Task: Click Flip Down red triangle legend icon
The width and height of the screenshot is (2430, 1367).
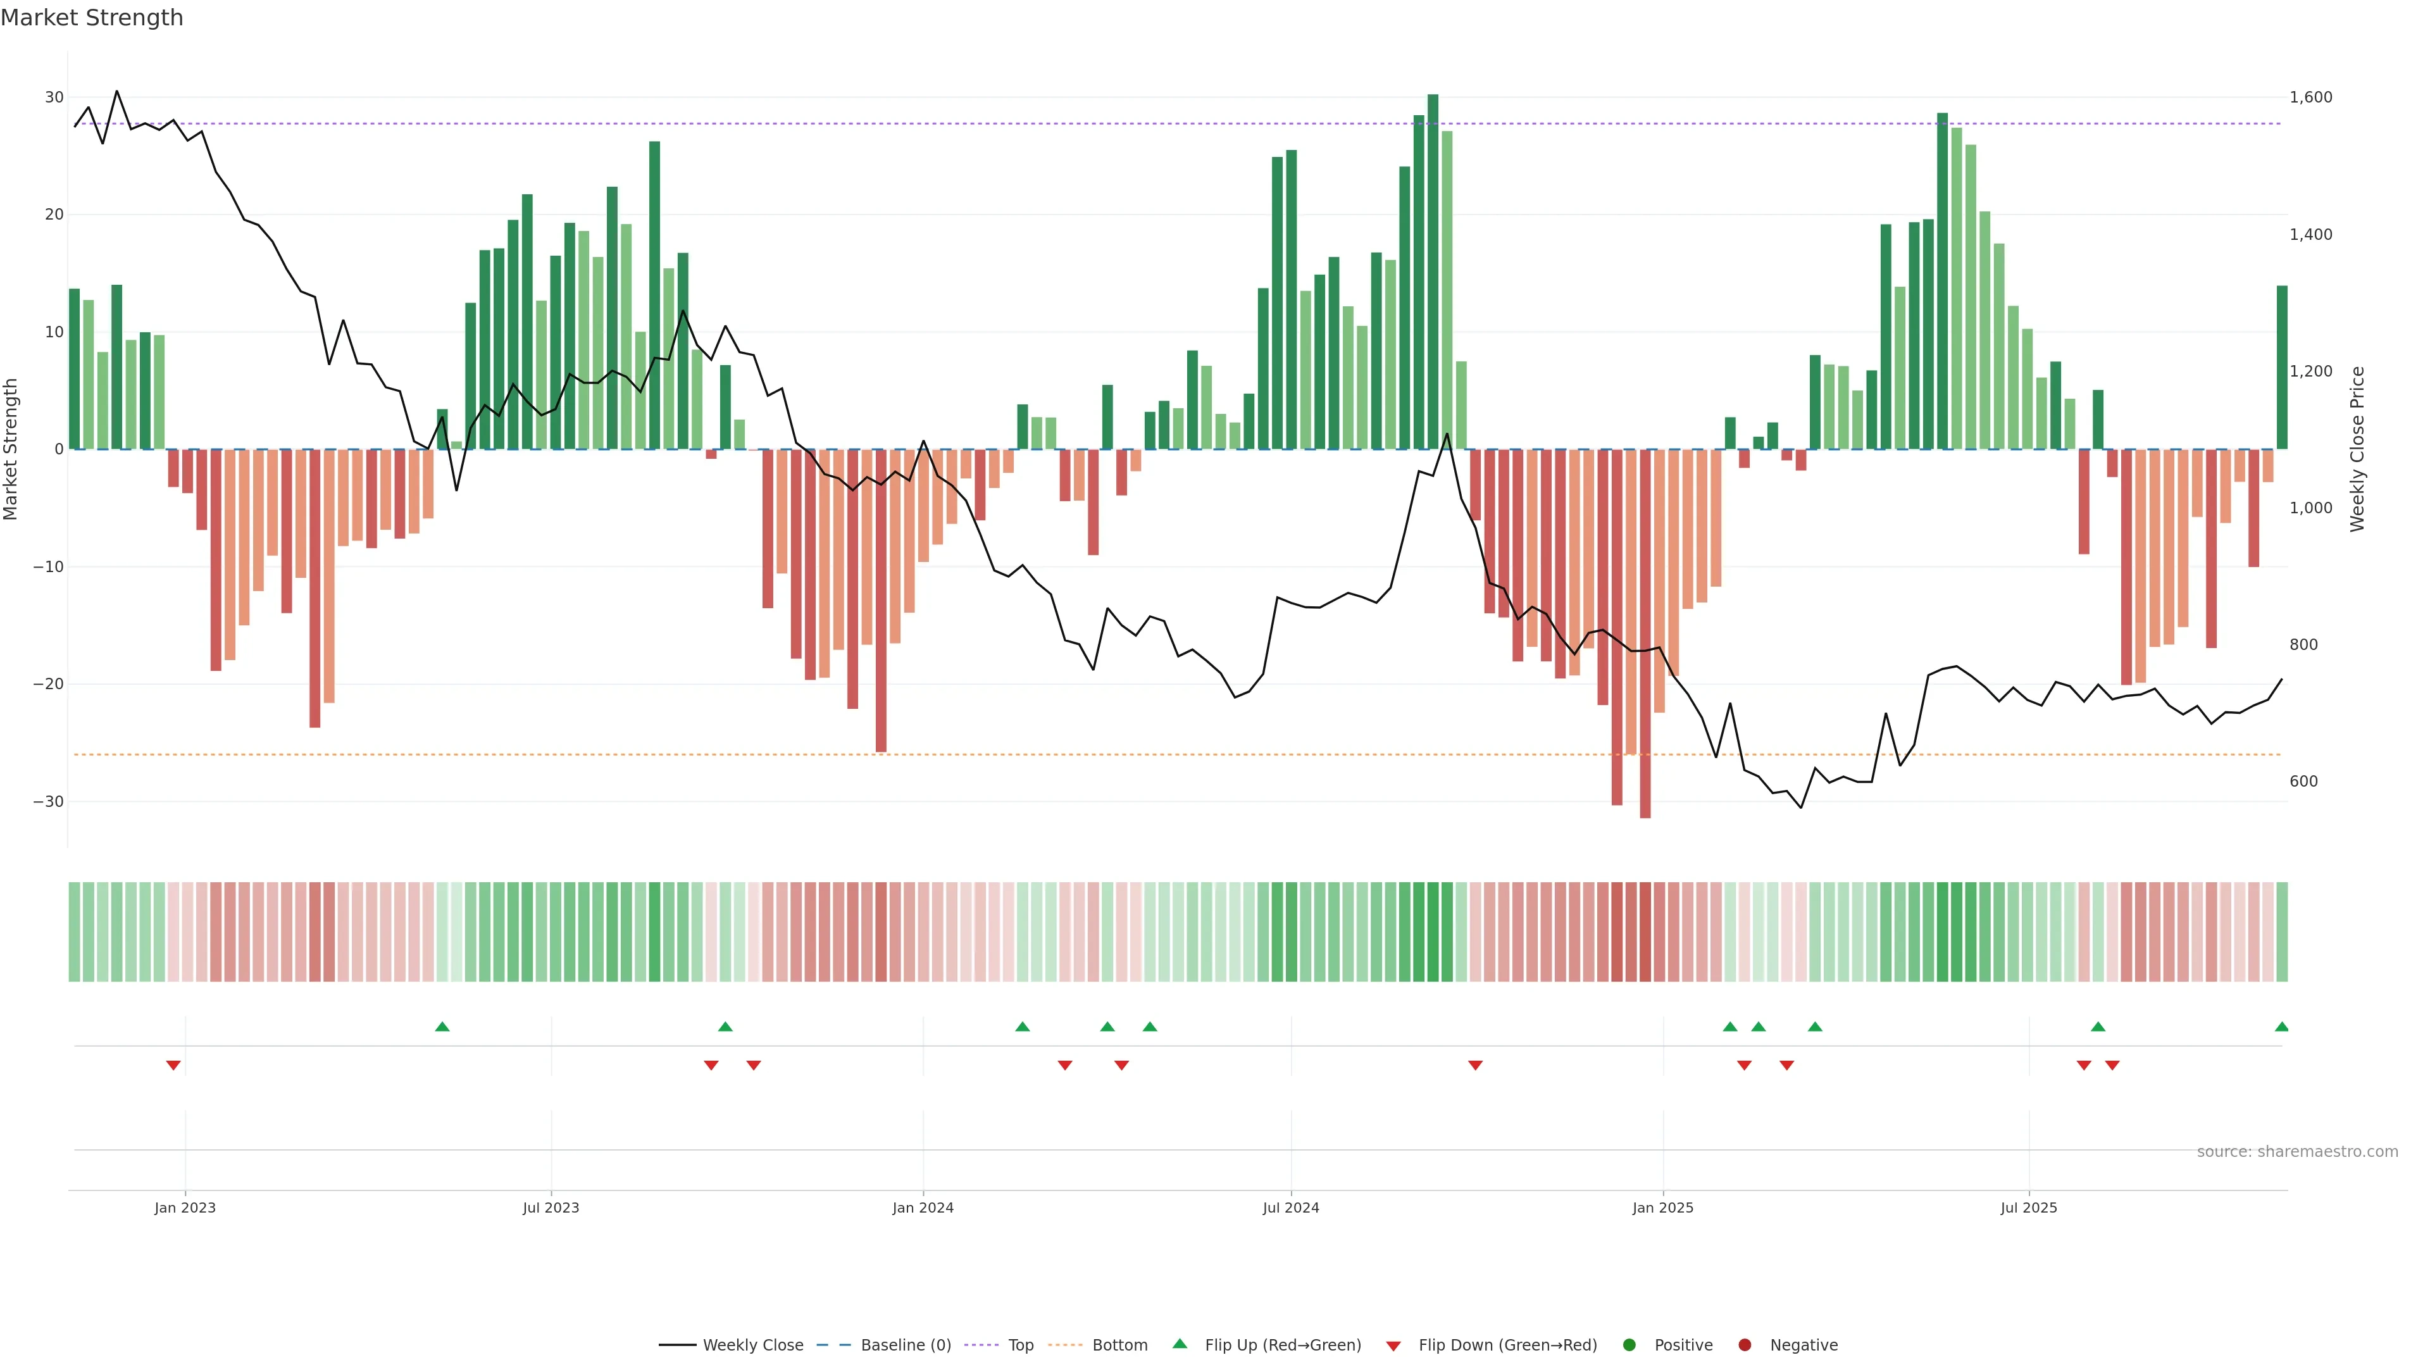Action: pyautogui.click(x=1393, y=1346)
